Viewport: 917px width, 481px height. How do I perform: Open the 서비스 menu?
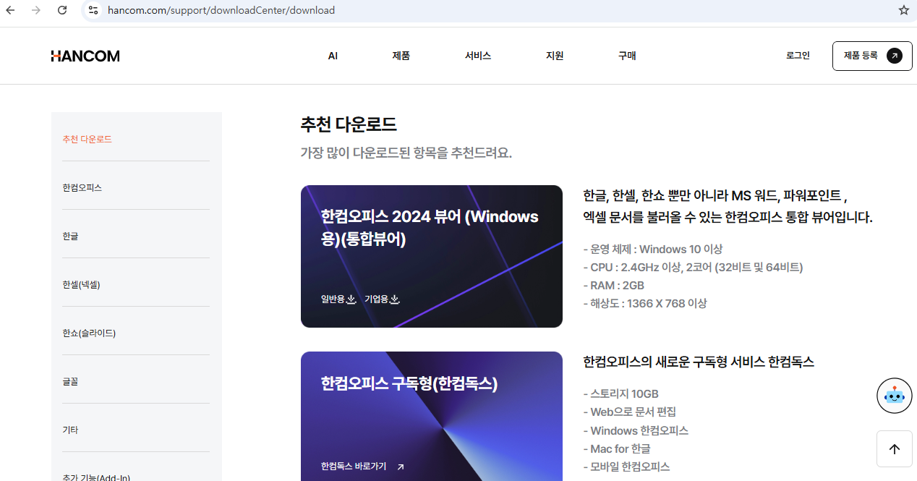point(478,56)
